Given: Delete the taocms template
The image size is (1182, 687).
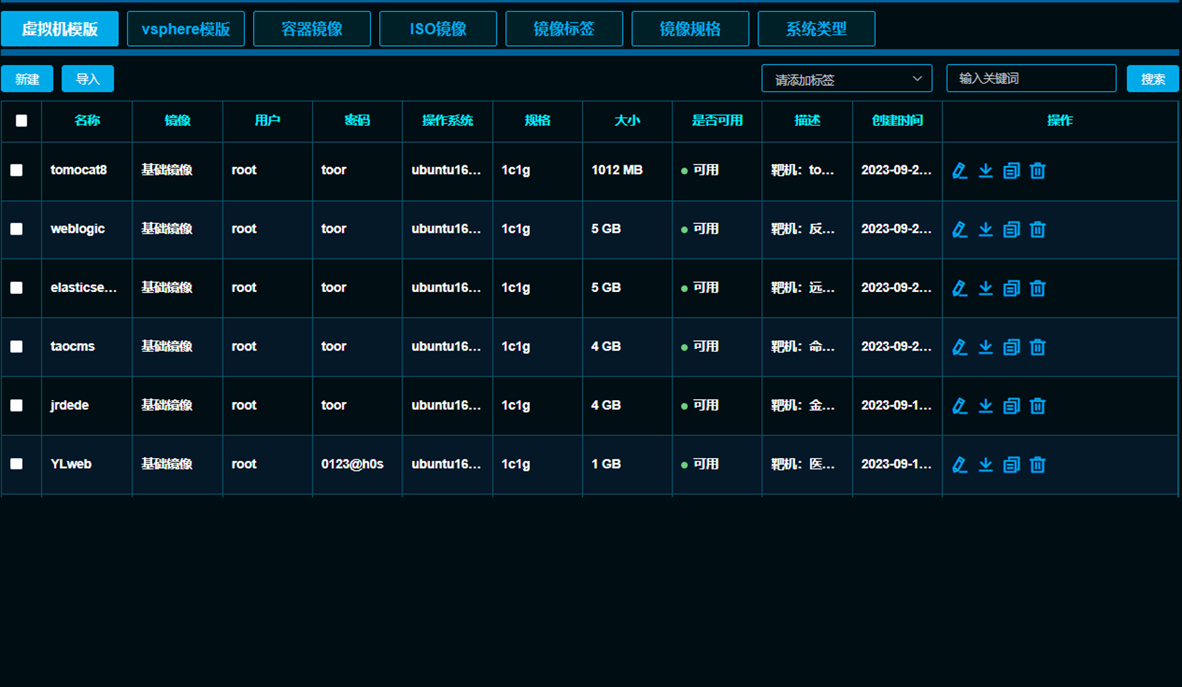Looking at the screenshot, I should (x=1037, y=346).
